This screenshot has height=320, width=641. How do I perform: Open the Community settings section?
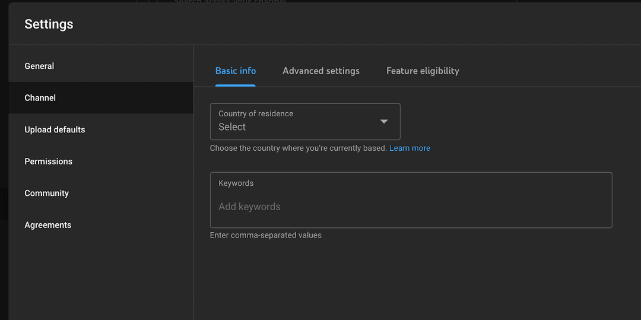[46, 193]
